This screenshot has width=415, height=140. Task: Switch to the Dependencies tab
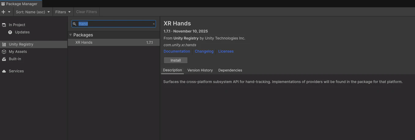point(230,70)
